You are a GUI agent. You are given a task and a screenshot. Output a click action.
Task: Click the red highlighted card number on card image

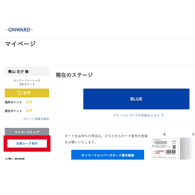point(160,151)
